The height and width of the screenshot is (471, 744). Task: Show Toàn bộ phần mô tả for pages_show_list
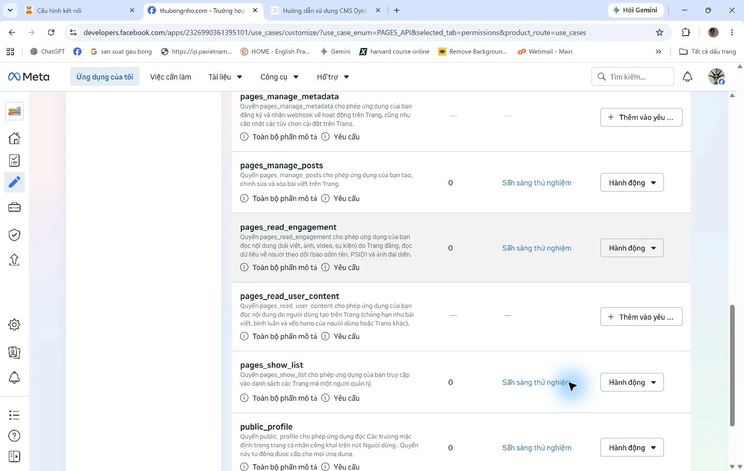279,398
